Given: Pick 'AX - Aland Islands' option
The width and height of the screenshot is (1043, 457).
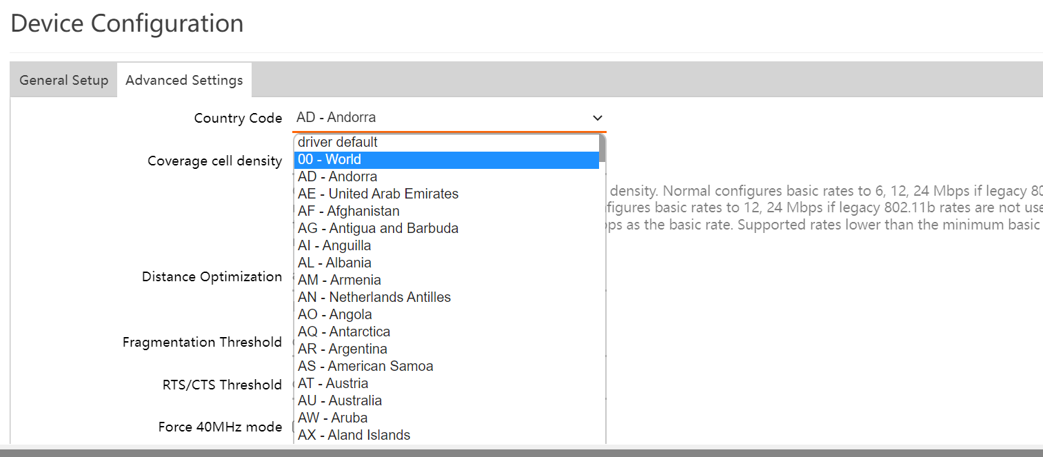Looking at the screenshot, I should [x=354, y=435].
